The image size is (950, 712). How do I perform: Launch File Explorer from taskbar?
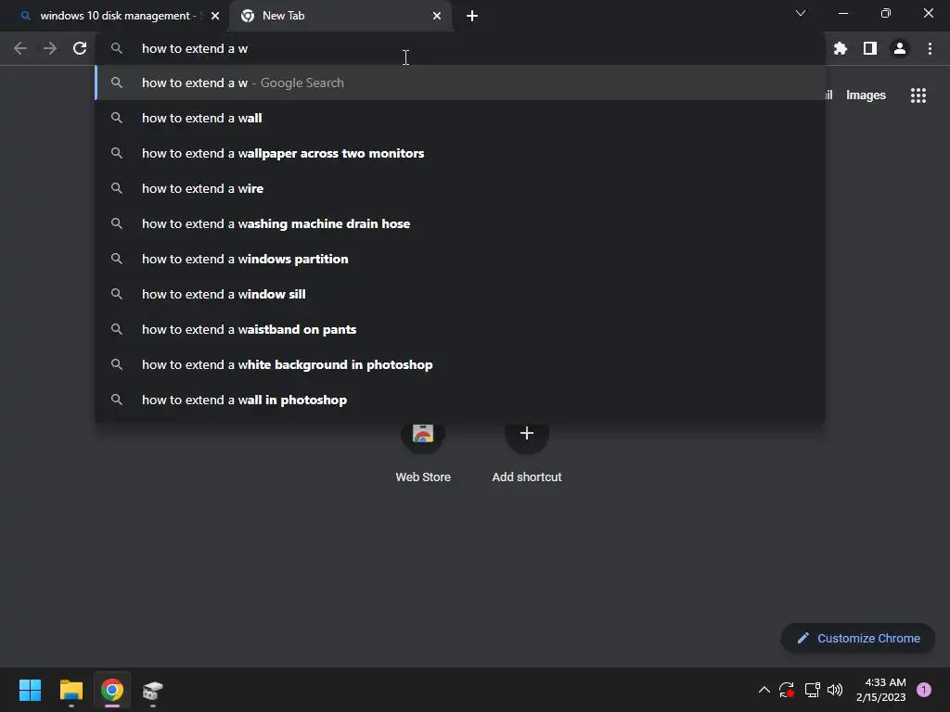[71, 690]
